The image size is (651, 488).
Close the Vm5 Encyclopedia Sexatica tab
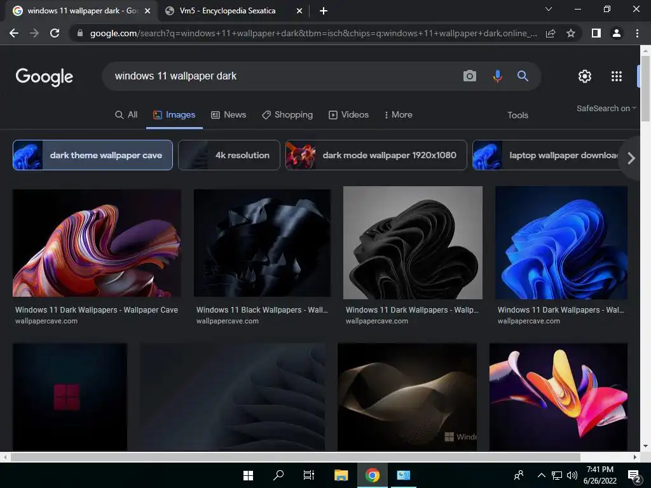click(299, 11)
